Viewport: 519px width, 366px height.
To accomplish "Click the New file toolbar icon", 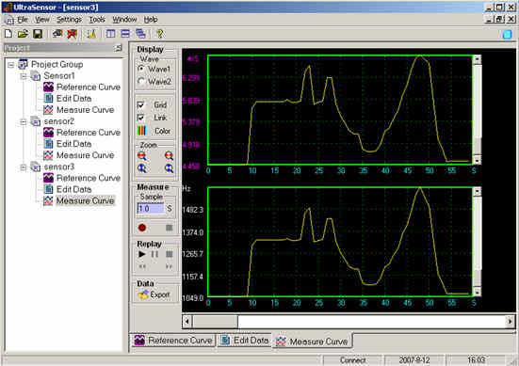I will [8, 33].
